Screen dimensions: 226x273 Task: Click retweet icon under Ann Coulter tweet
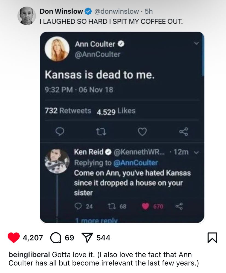tap(101, 132)
